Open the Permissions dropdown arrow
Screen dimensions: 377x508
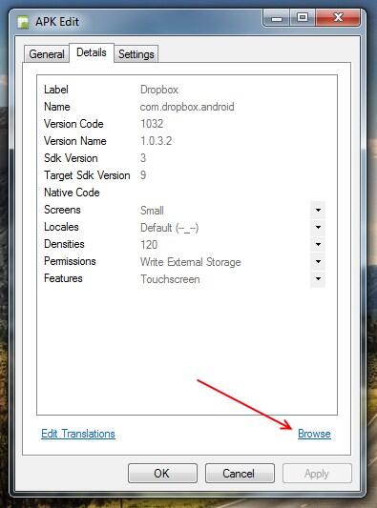pyautogui.click(x=318, y=261)
